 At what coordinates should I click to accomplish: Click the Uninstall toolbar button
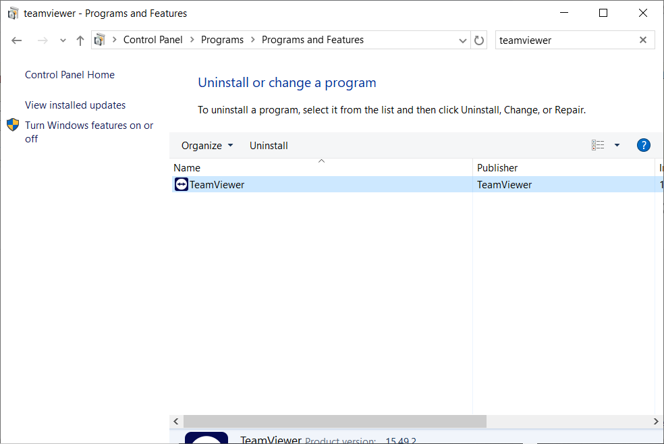(x=269, y=146)
